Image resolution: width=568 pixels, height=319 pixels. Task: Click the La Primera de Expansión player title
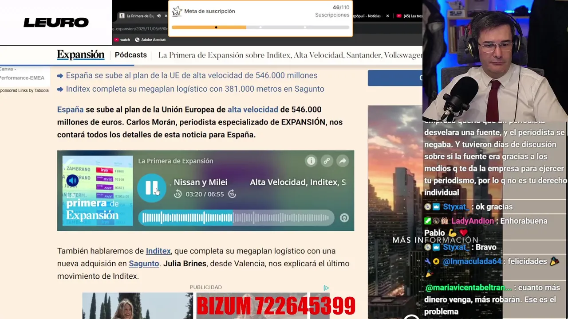coord(176,161)
